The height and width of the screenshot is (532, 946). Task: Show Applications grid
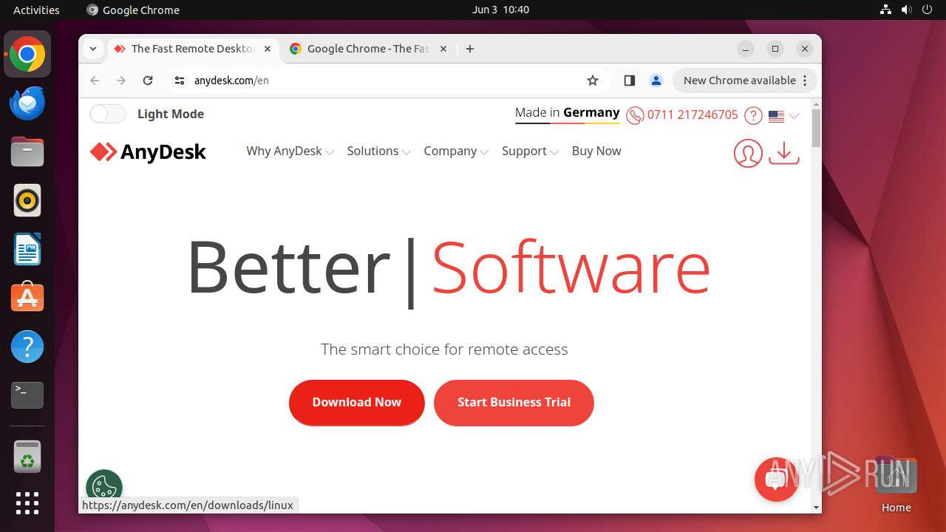(27, 503)
